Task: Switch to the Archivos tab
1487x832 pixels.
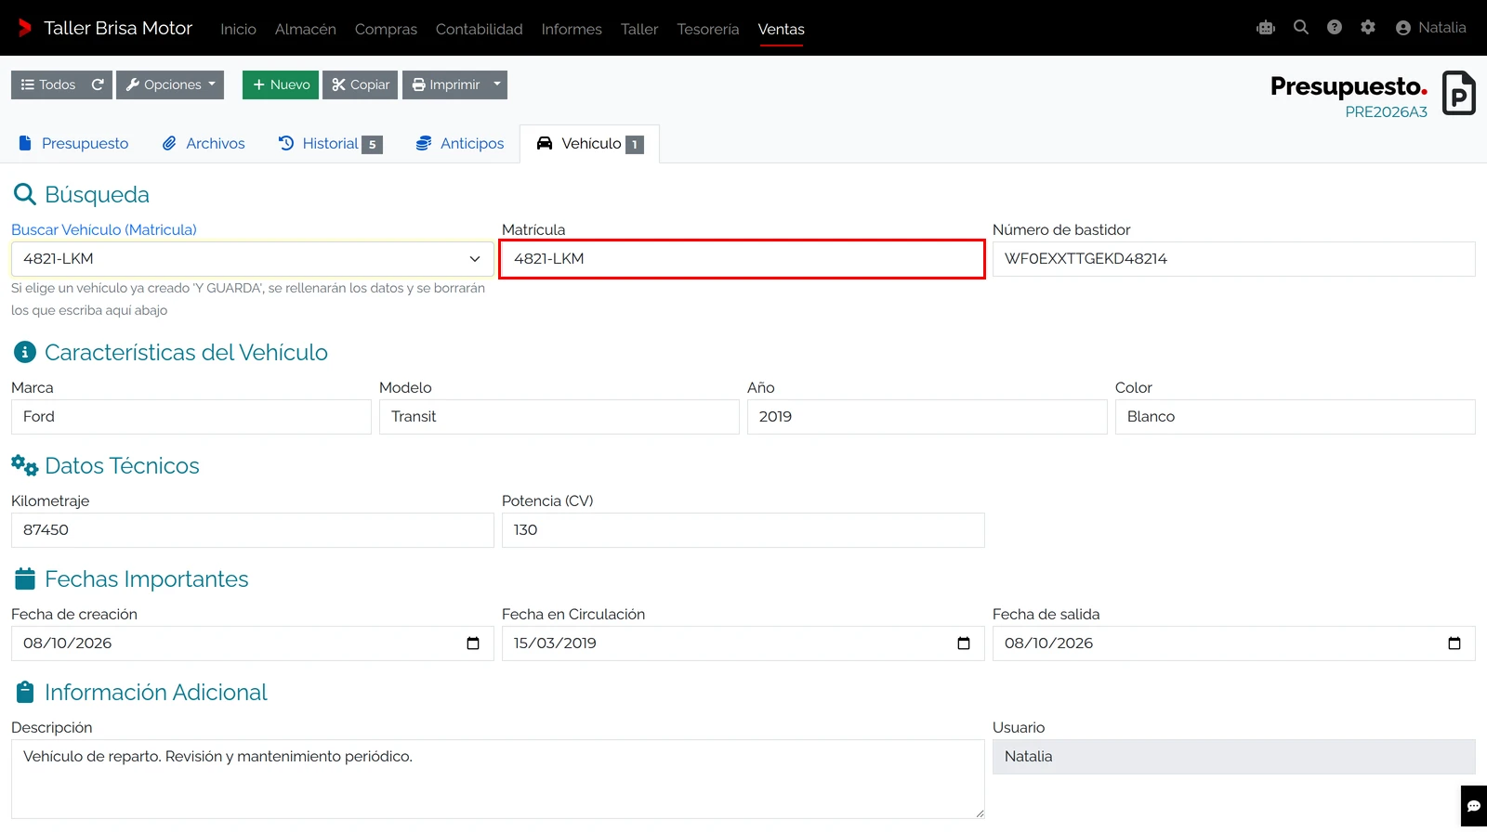Action: pos(204,144)
